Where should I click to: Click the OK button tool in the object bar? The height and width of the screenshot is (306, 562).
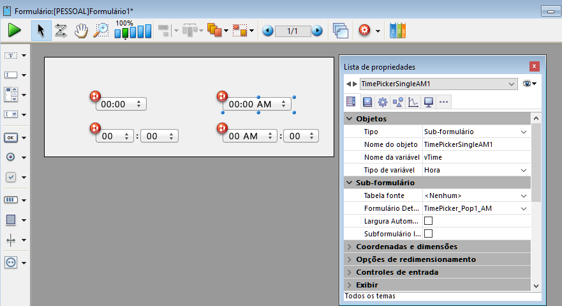[11, 137]
